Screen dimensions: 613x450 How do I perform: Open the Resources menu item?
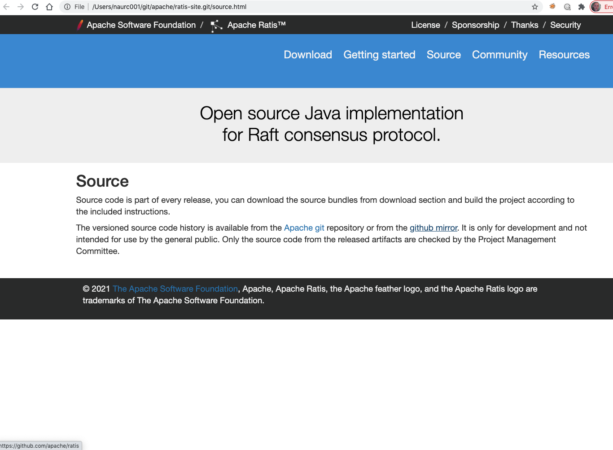pyautogui.click(x=564, y=55)
